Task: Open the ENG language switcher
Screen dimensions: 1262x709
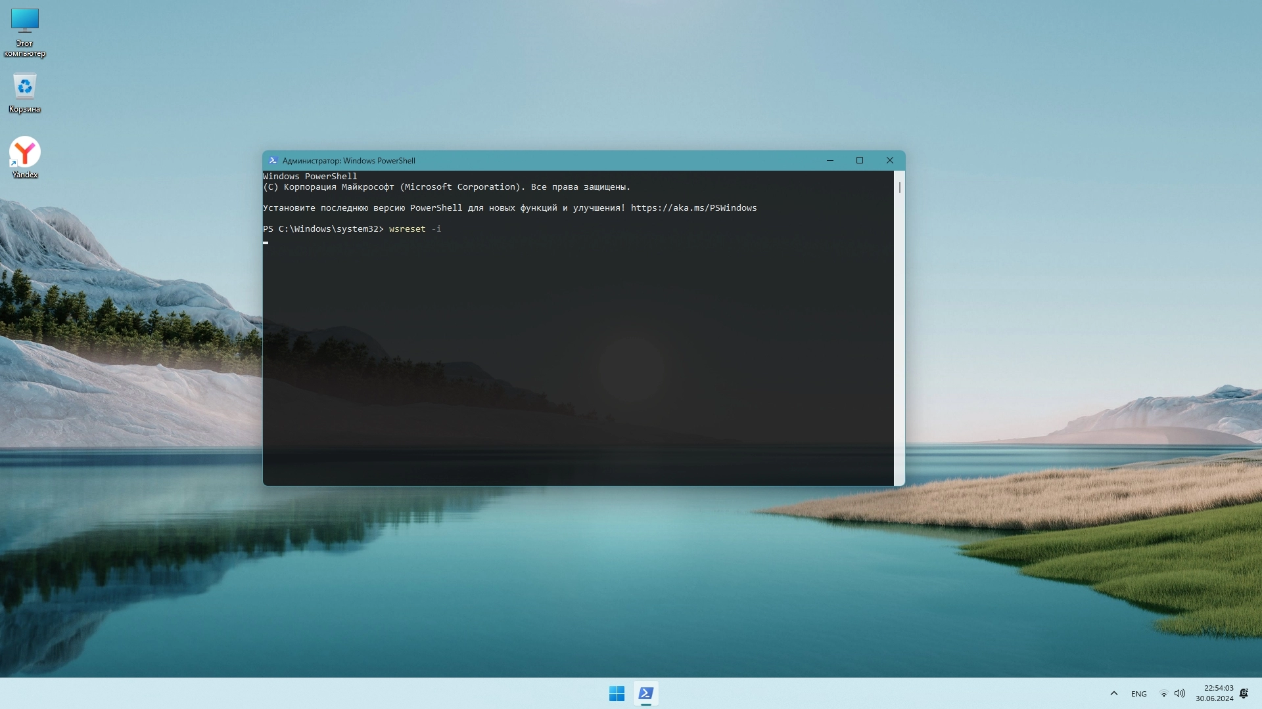Action: click(x=1139, y=694)
